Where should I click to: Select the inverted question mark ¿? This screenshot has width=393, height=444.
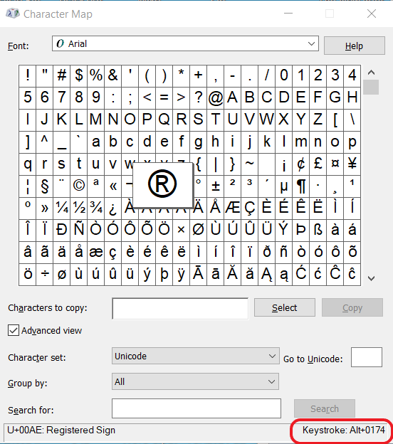tap(112, 208)
